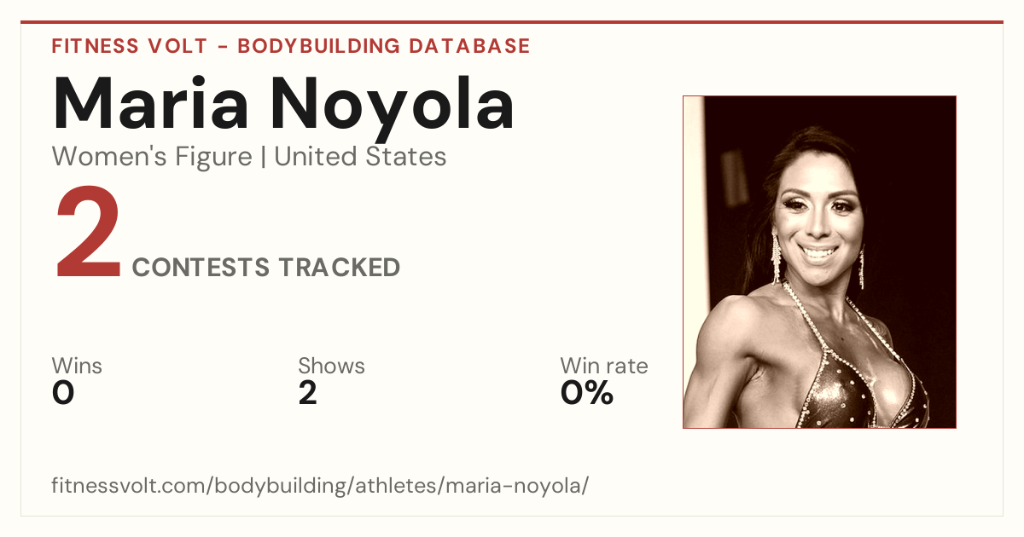Click the Fitness Volt Bodybuilding Database header

(291, 46)
